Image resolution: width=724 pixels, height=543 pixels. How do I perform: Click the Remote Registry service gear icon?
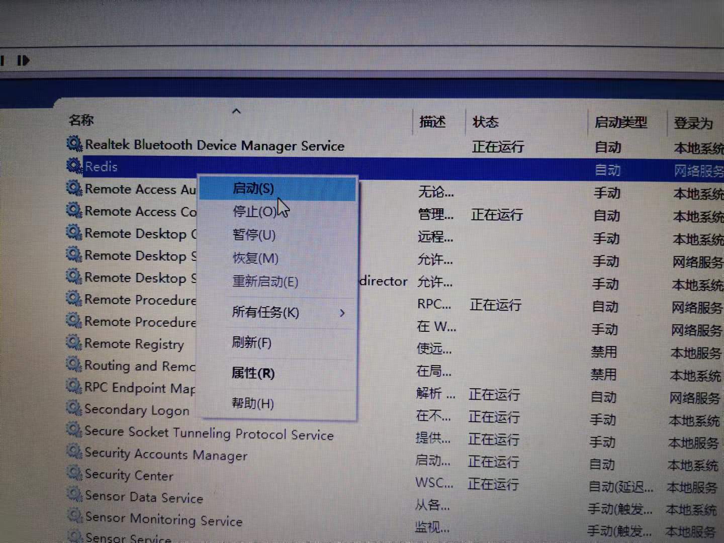tap(73, 343)
